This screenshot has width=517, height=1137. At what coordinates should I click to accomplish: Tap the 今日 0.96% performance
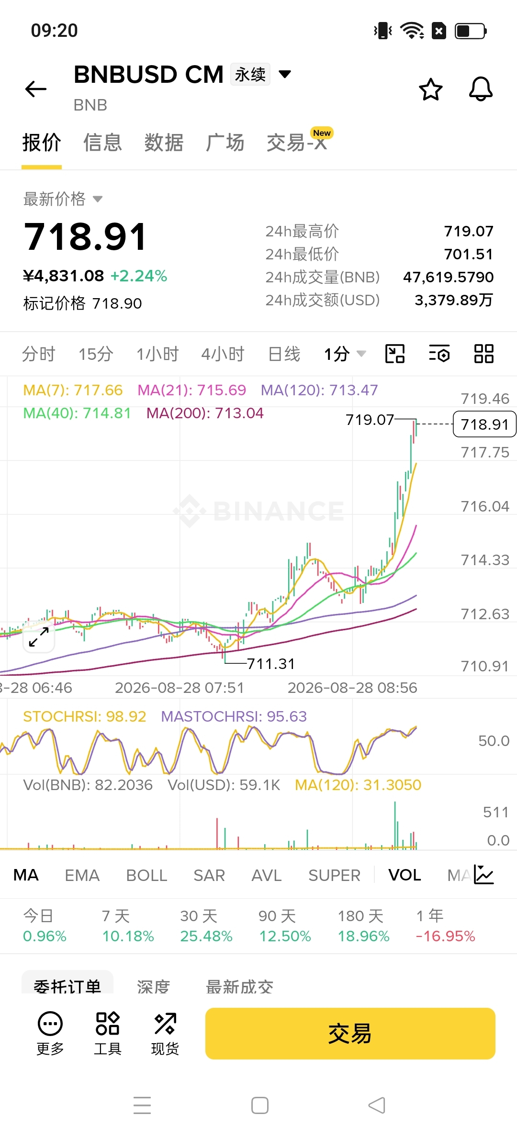(x=45, y=925)
